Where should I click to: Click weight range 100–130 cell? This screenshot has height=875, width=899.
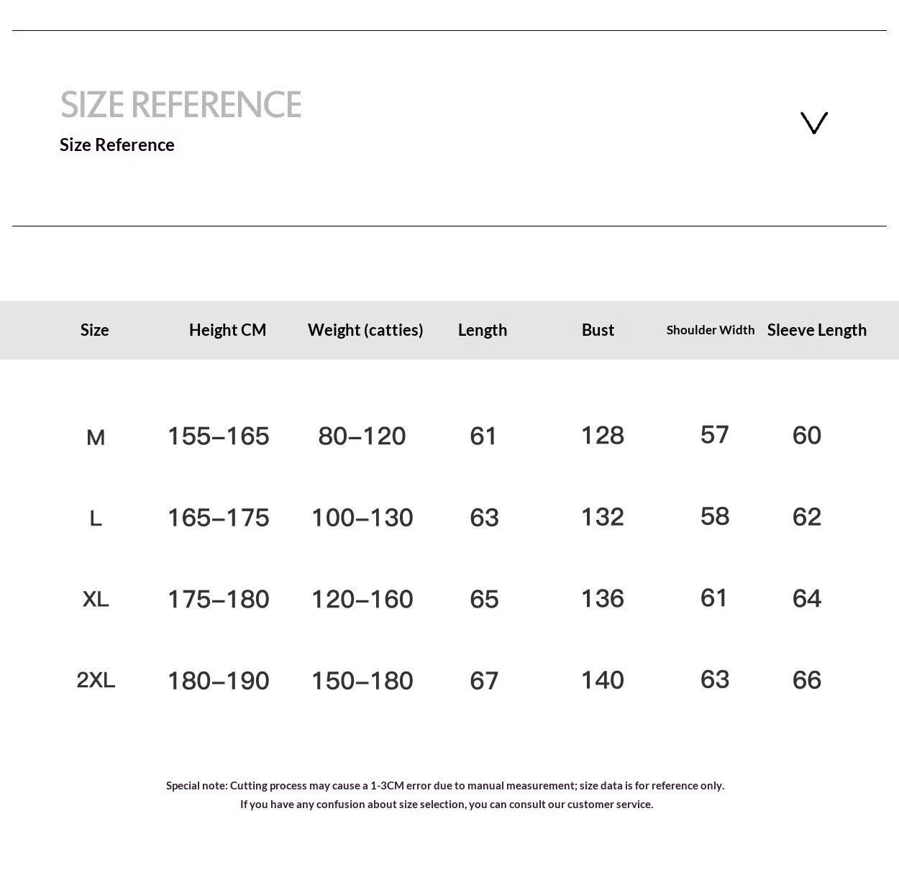362,518
